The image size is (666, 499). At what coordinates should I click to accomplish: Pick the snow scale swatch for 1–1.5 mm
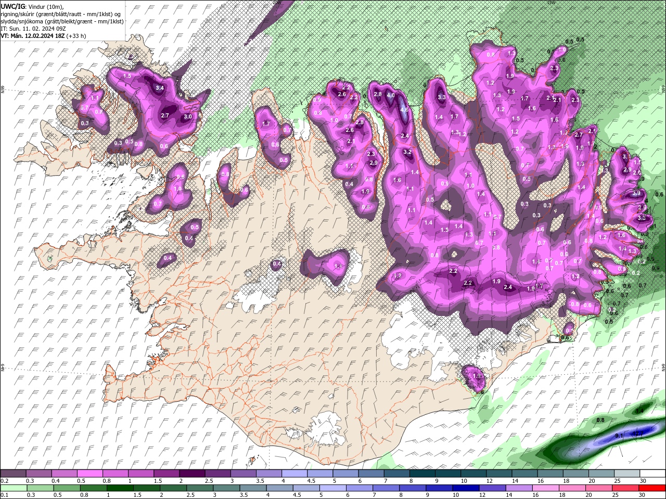coord(141,474)
